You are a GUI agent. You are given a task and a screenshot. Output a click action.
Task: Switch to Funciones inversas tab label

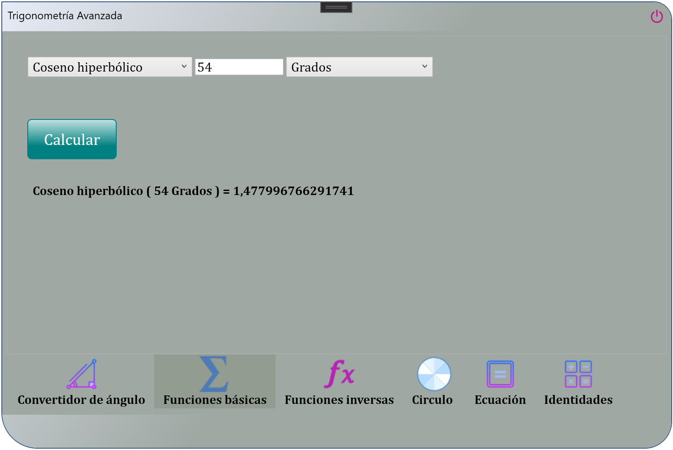coord(339,400)
